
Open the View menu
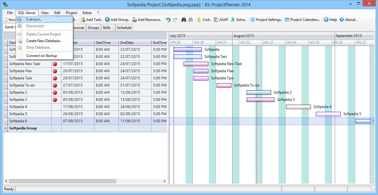(45, 13)
